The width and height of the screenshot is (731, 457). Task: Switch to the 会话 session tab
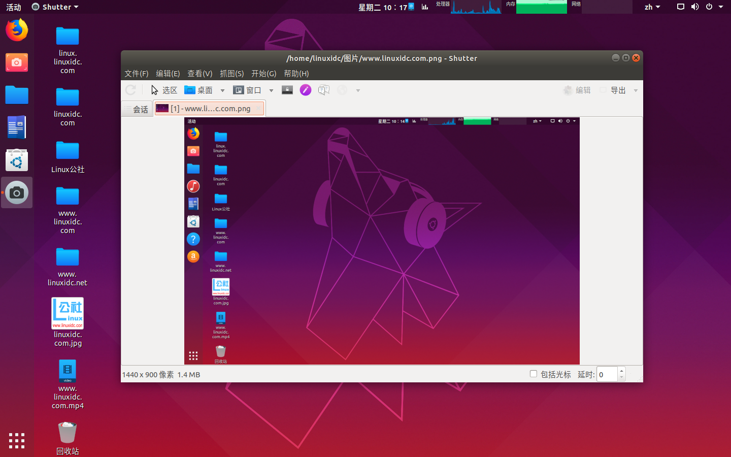137,109
